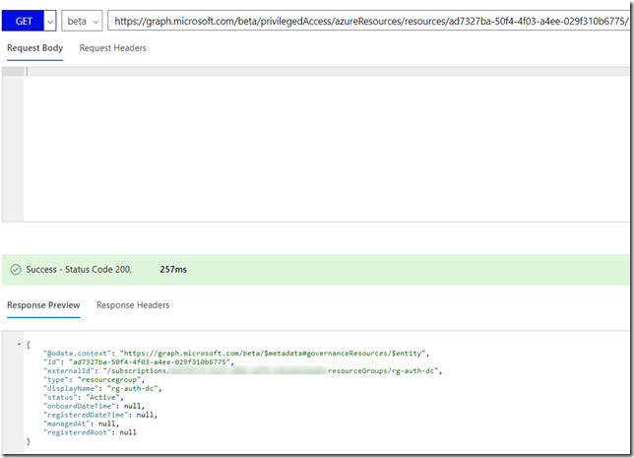Open the HTTP method dropdown arrow
This screenshot has height=458, width=634.
(x=50, y=21)
